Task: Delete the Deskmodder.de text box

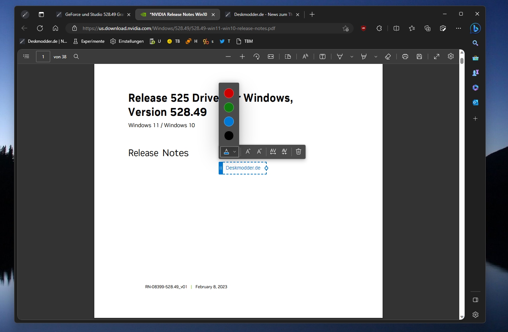Action: (299, 152)
